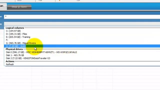This screenshot has height=90, width=160.
Task: Select the E: (205.54 GB) - Training volume
Action: point(82,37)
